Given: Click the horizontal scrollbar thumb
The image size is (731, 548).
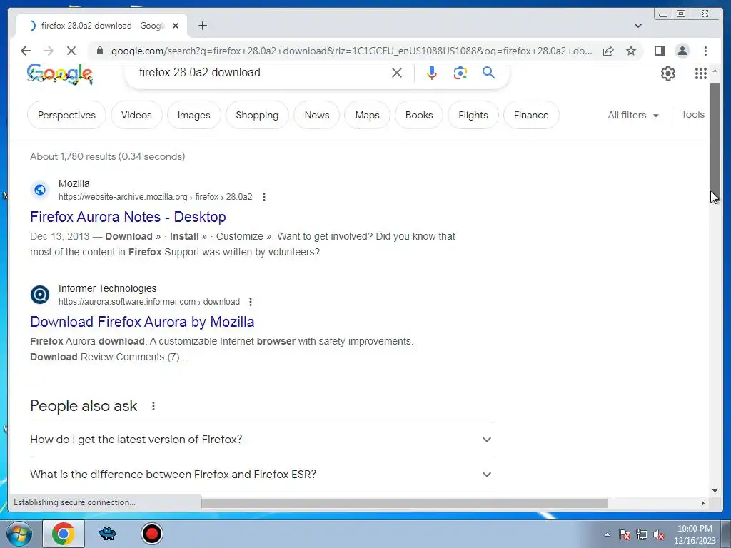Looking at the screenshot, I should pos(404,503).
